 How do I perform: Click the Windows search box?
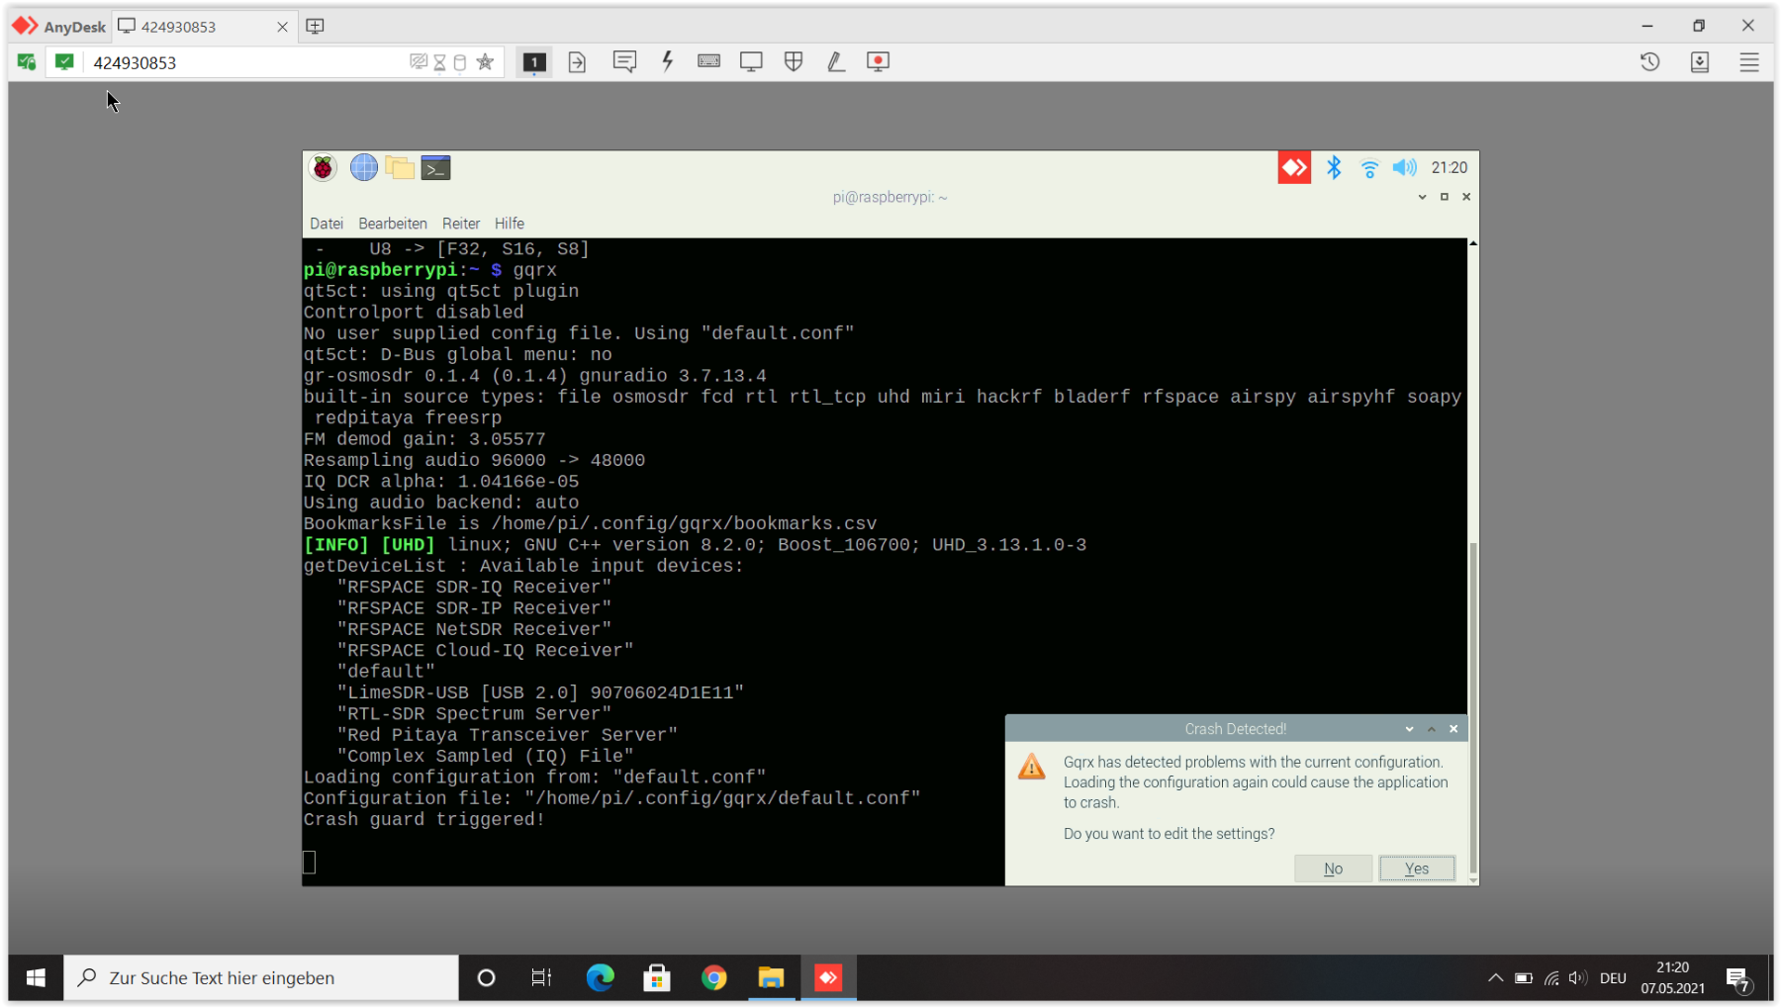[261, 977]
